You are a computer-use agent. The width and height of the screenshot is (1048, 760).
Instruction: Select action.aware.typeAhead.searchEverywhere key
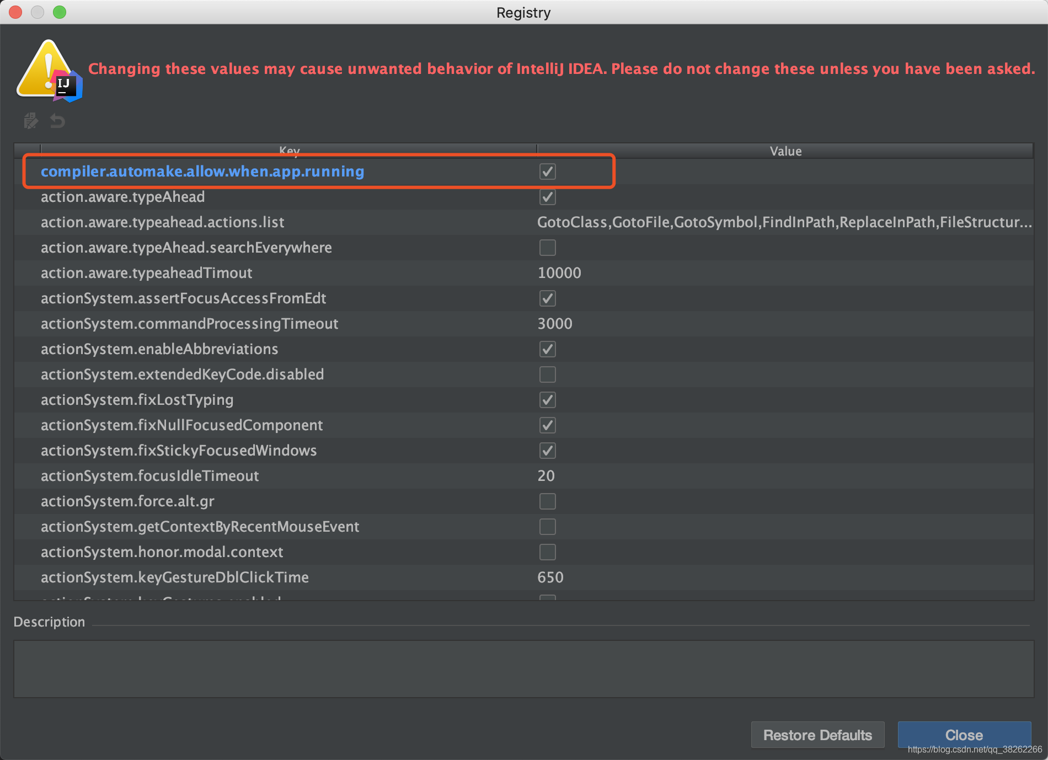pos(186,248)
